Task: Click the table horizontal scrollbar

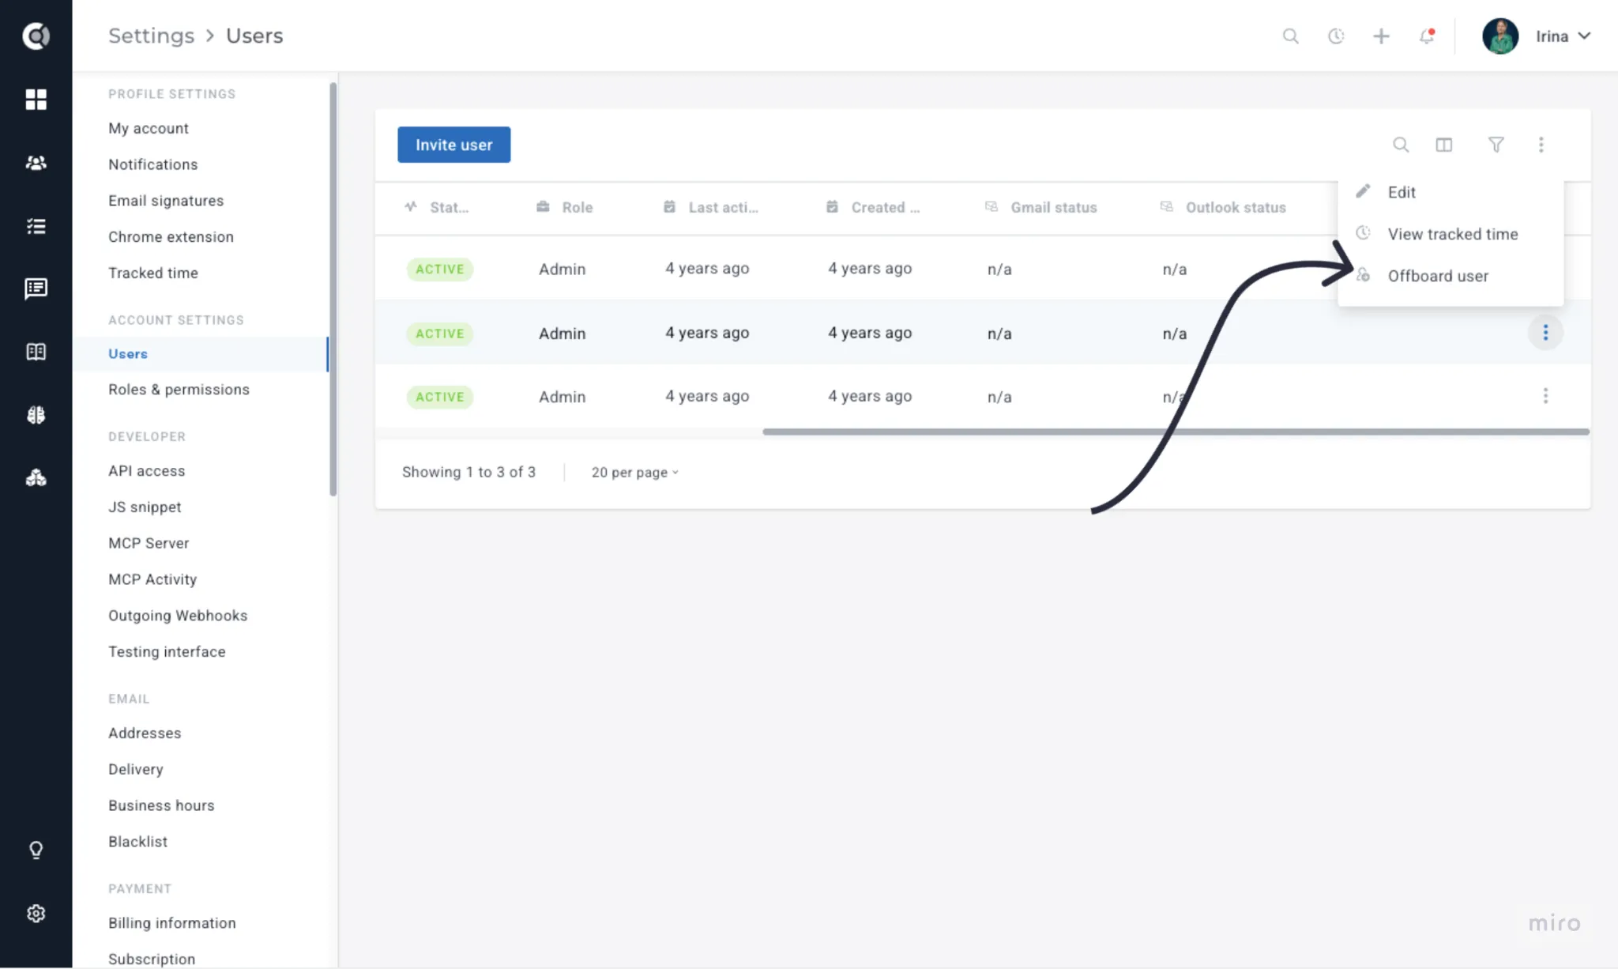Action: [1176, 432]
